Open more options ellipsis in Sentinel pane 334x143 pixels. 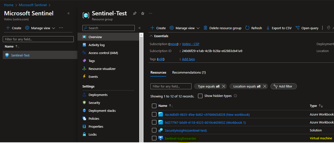point(61,28)
